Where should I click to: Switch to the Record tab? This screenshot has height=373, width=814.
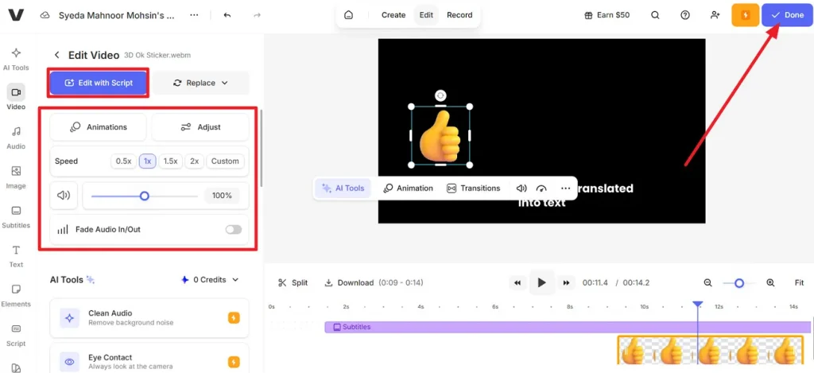(459, 15)
